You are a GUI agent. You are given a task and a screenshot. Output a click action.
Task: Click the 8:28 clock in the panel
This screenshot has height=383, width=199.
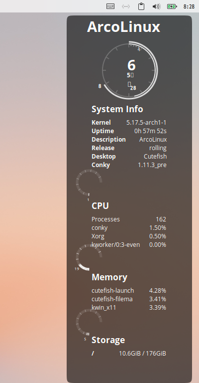(189, 6)
